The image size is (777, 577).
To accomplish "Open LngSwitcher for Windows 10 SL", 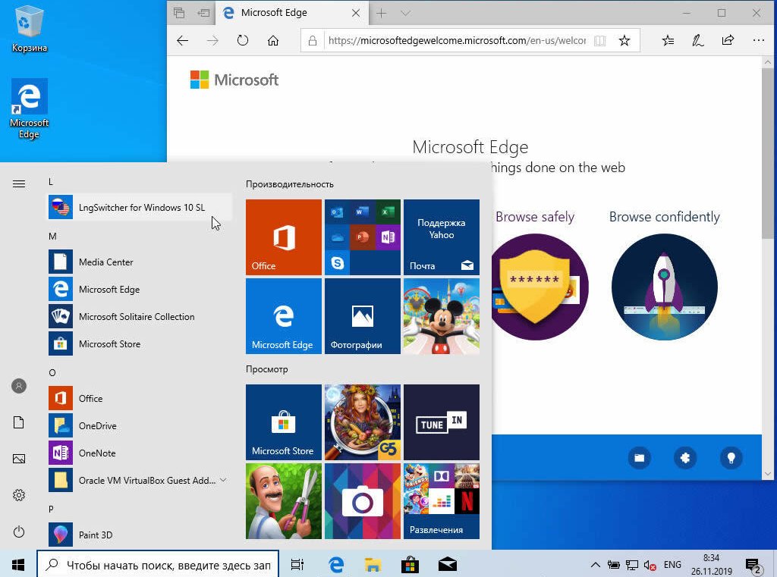I will [140, 207].
